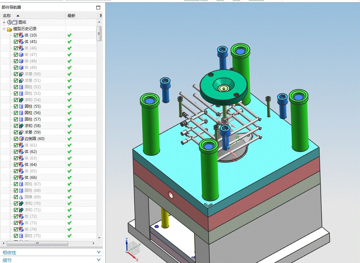The height and width of the screenshot is (263, 360).
Task: Select the 体 (74) feature row
Action: [x=49, y=229]
